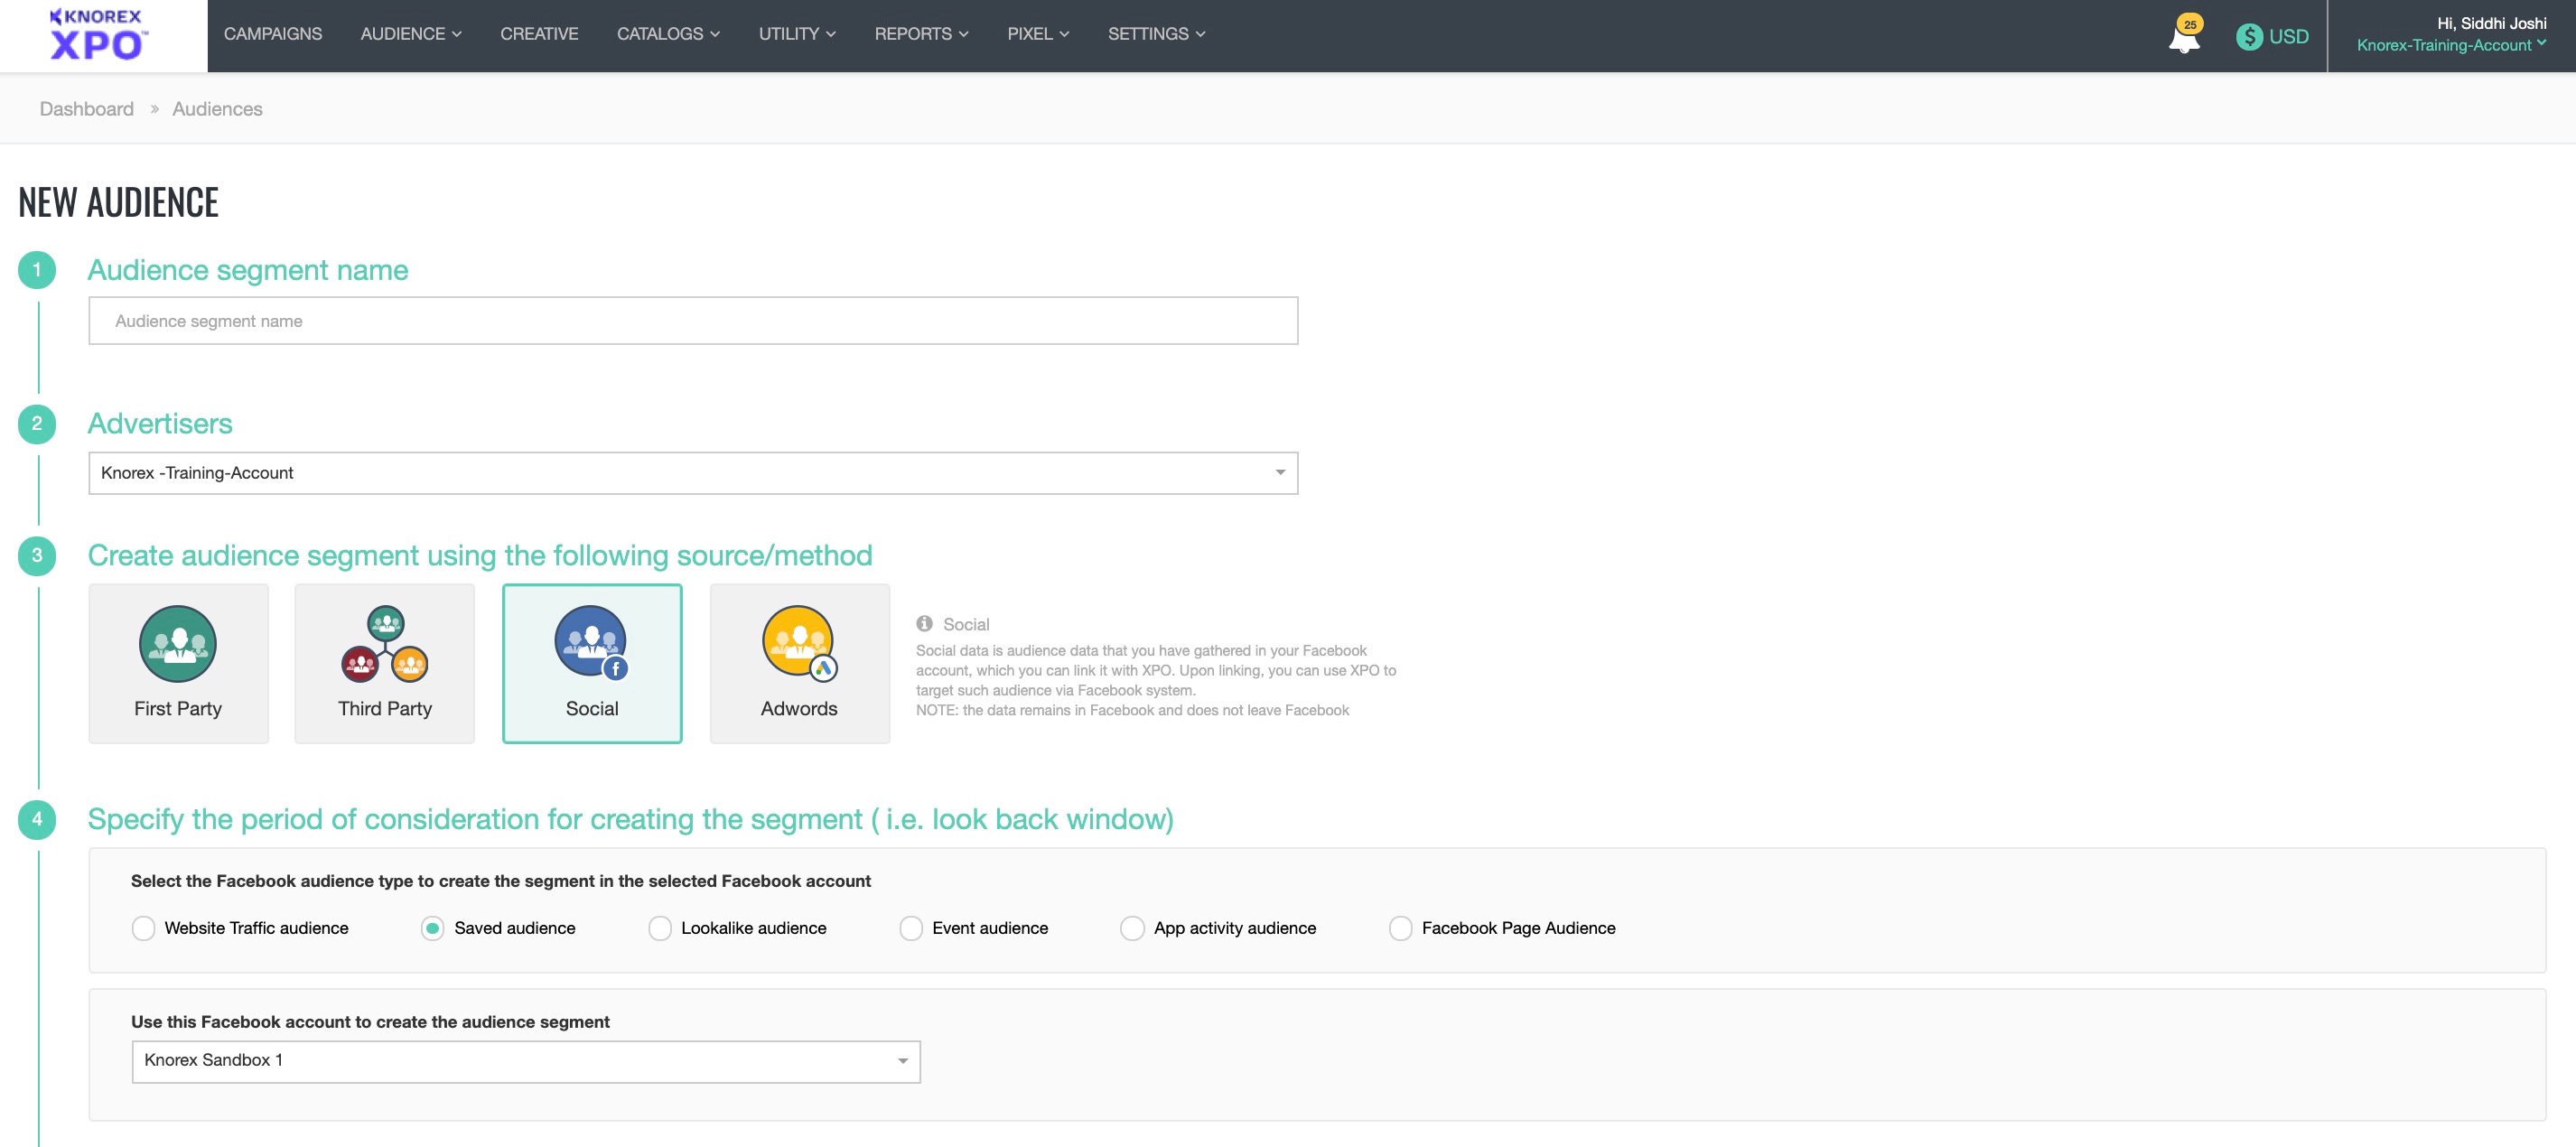Screen dimensions: 2576x1147
Task: Expand the PIXEL menu
Action: point(1038,34)
